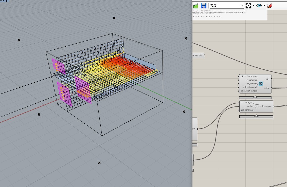Click the recipe output parameter
This screenshot has width=287, height=187.
coord(266,88)
